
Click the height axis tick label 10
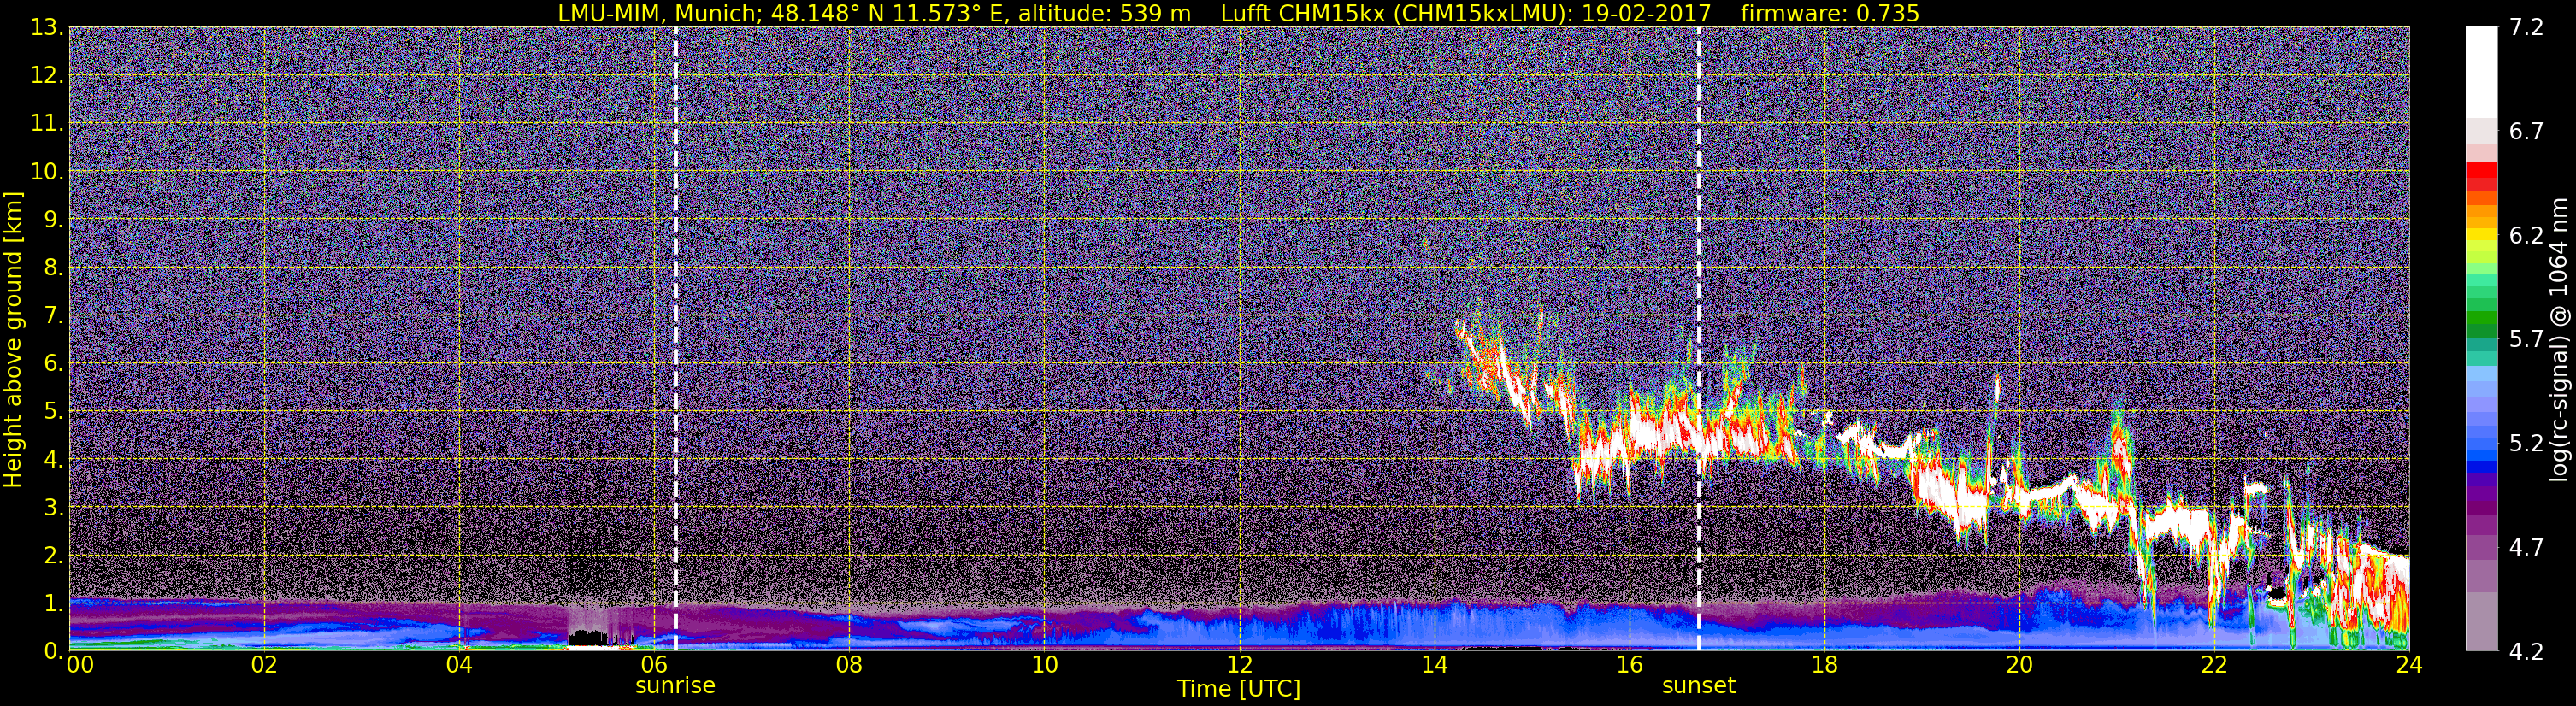[x=47, y=171]
